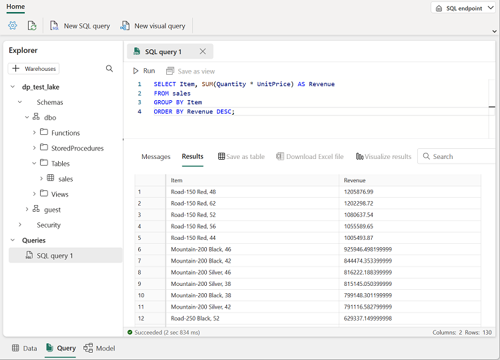500x360 pixels.
Task: Collapse the dp_test_lake node
Action: pos(13,86)
